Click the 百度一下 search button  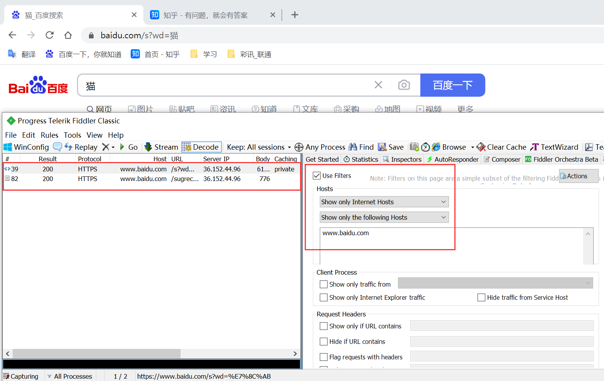point(452,85)
